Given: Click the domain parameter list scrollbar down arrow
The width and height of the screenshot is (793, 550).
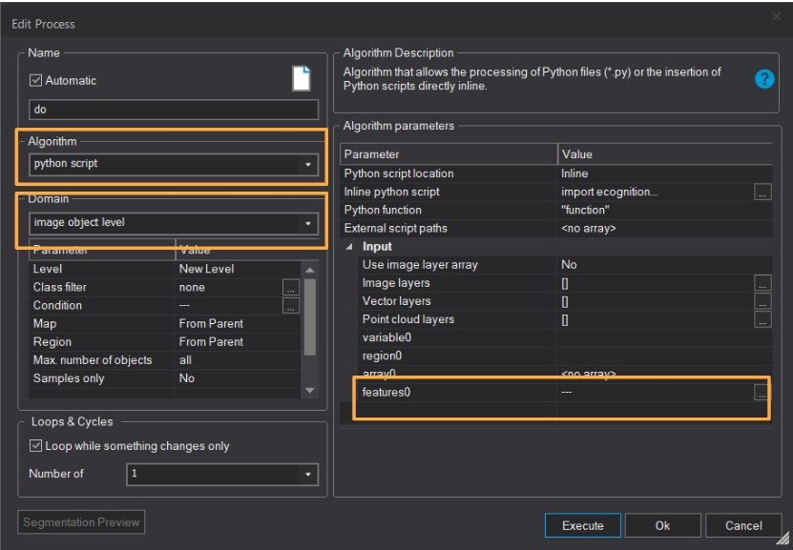Looking at the screenshot, I should point(308,391).
